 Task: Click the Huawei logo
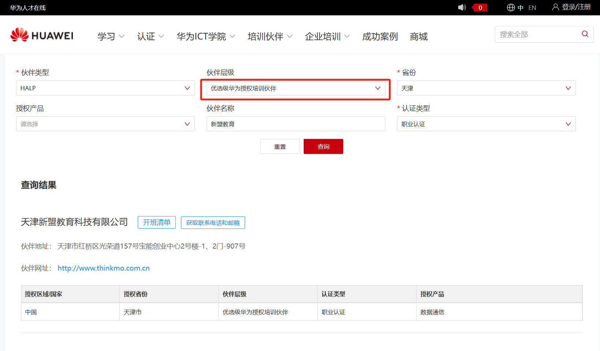click(42, 35)
